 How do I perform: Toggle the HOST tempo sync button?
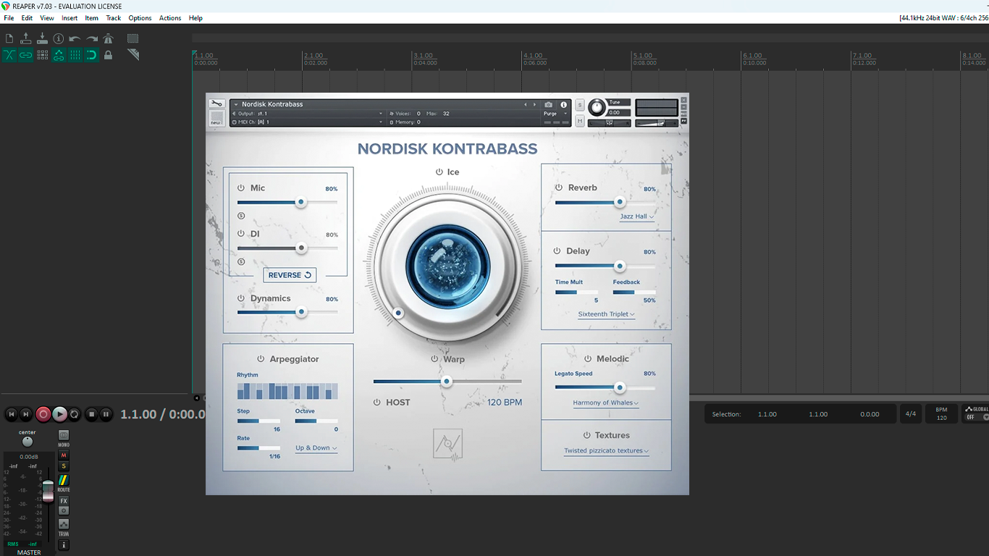(377, 403)
